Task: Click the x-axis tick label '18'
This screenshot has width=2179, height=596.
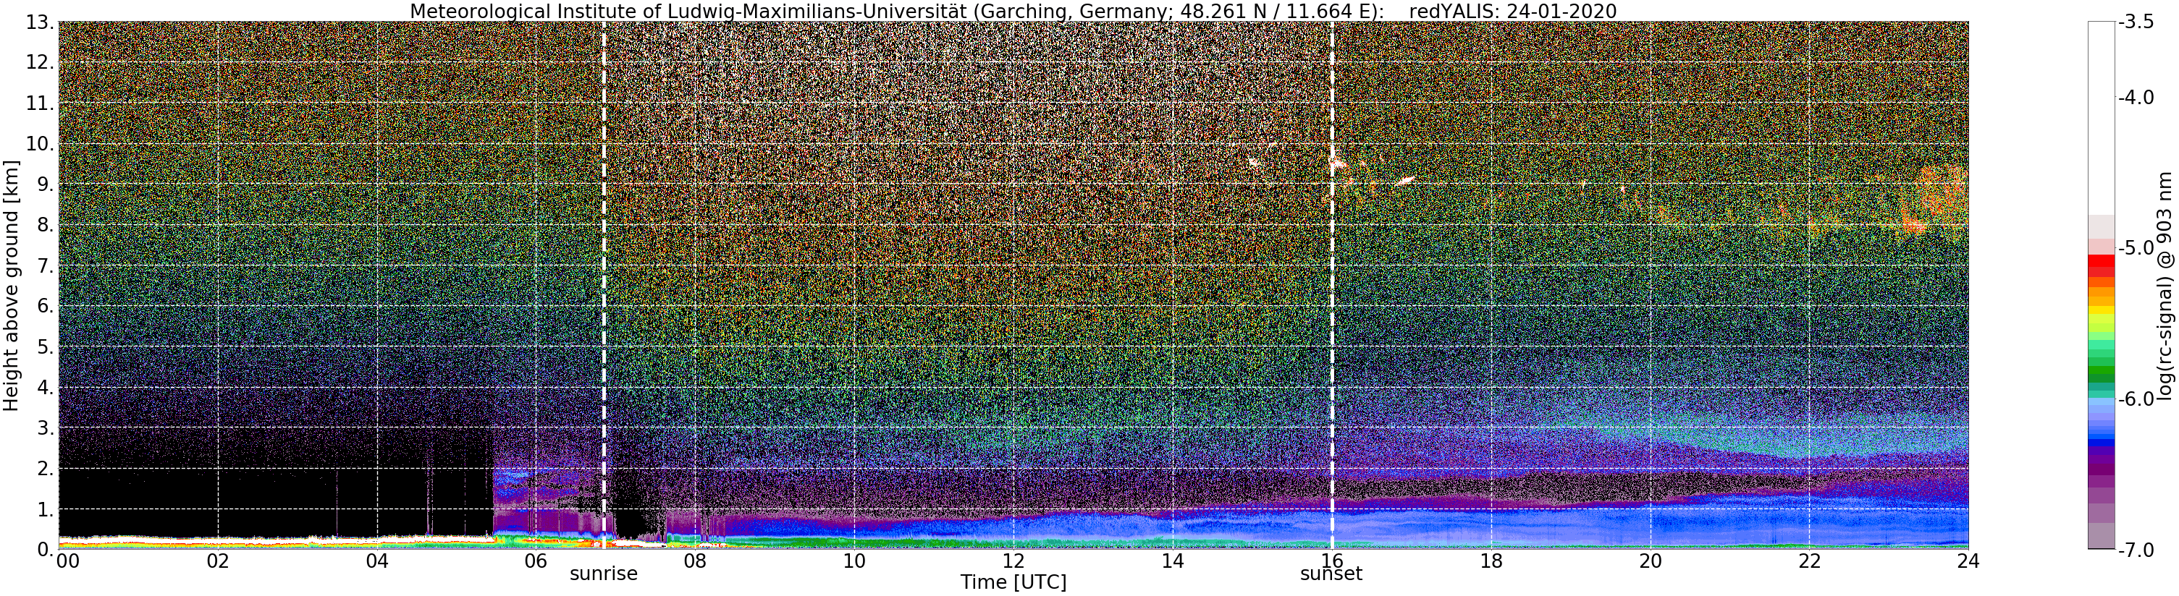Action: click(x=1491, y=561)
